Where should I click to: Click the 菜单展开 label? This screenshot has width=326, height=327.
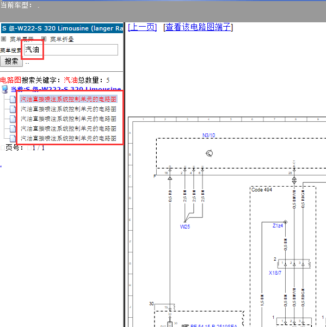[21, 39]
